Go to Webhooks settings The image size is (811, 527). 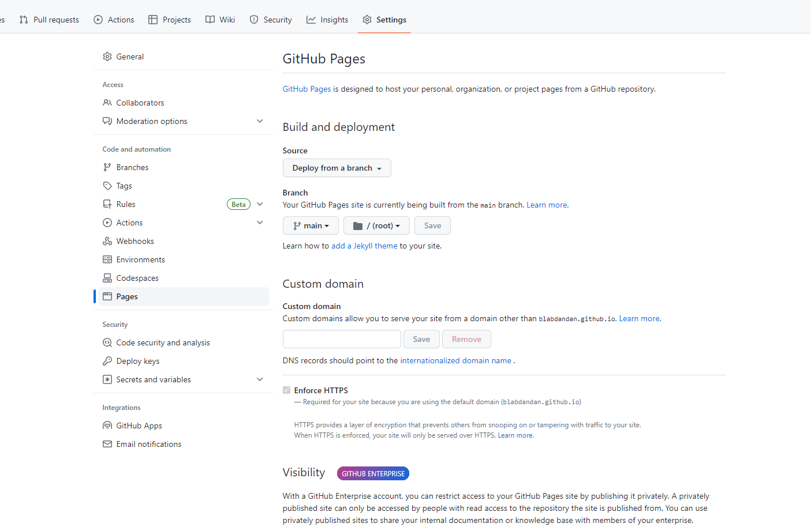point(184,241)
